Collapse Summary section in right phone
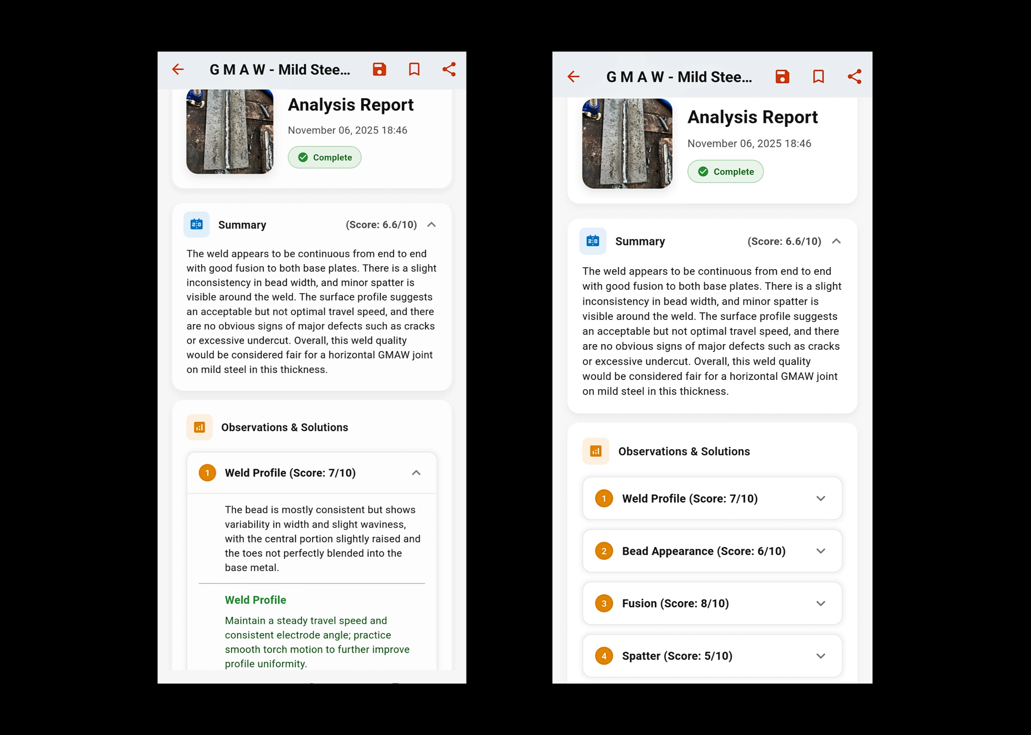The height and width of the screenshot is (735, 1031). (836, 241)
